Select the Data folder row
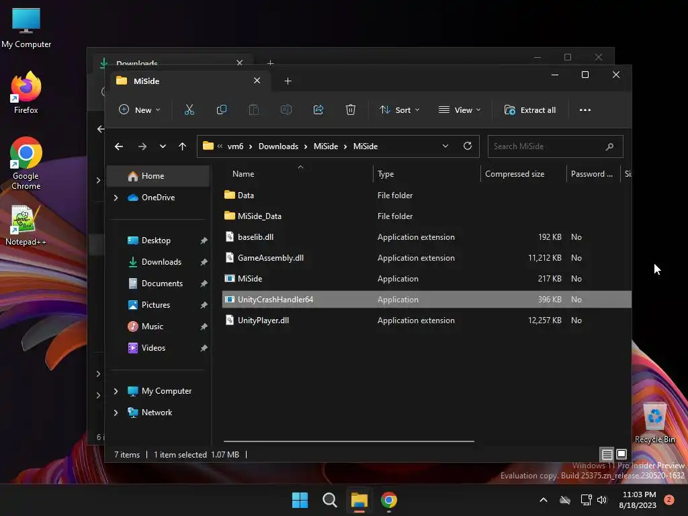This screenshot has height=516, width=688. (427, 196)
